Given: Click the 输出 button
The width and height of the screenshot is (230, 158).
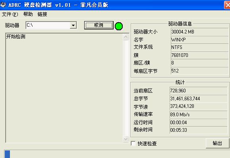Looking at the screenshot, I should pos(218,143).
